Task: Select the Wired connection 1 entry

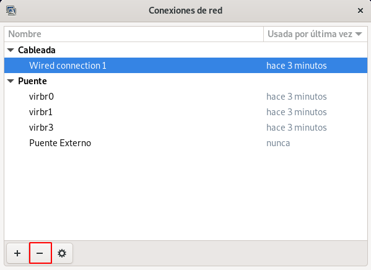Action: click(186, 65)
